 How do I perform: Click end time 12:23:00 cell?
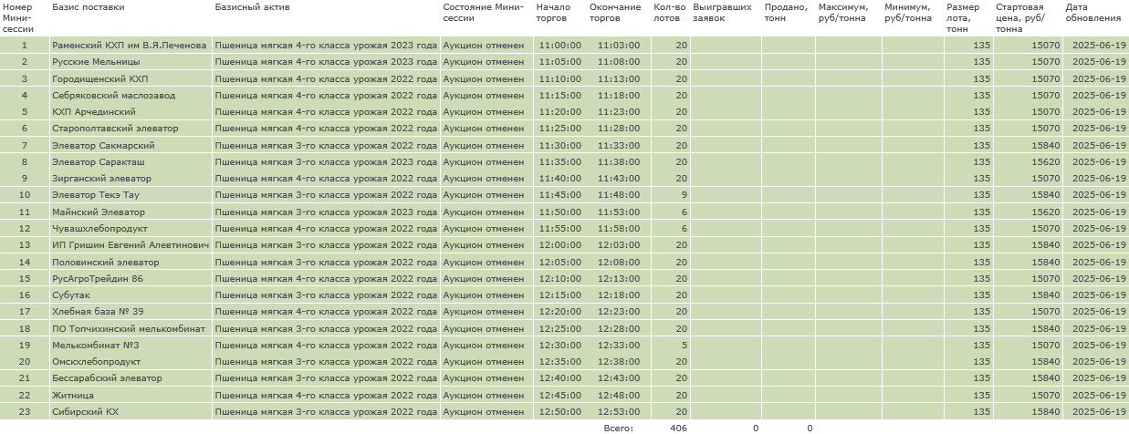(619, 312)
